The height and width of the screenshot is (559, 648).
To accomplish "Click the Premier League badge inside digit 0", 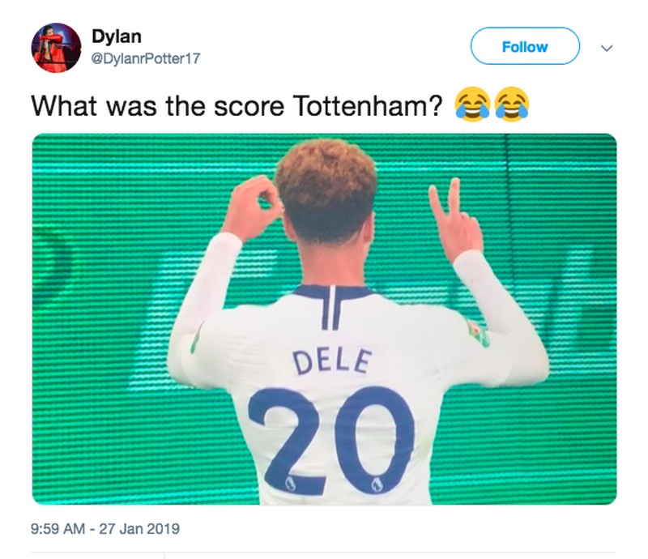I will coord(376,484).
